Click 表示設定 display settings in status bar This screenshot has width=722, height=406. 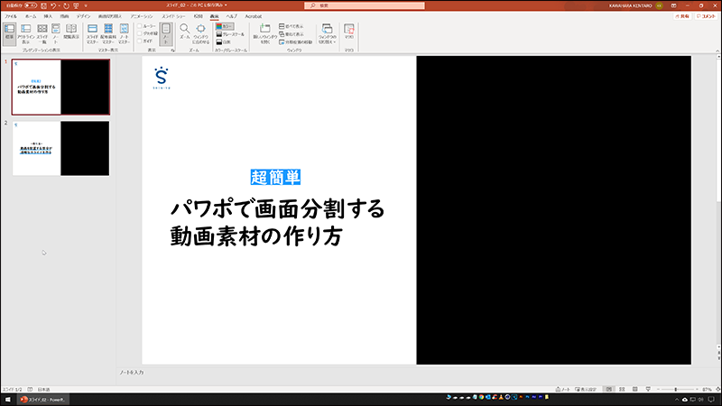pyautogui.click(x=585, y=390)
